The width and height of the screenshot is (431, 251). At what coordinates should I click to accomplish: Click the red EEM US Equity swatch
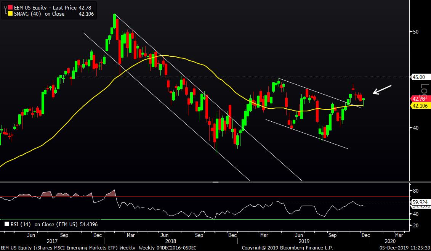(x=10, y=8)
